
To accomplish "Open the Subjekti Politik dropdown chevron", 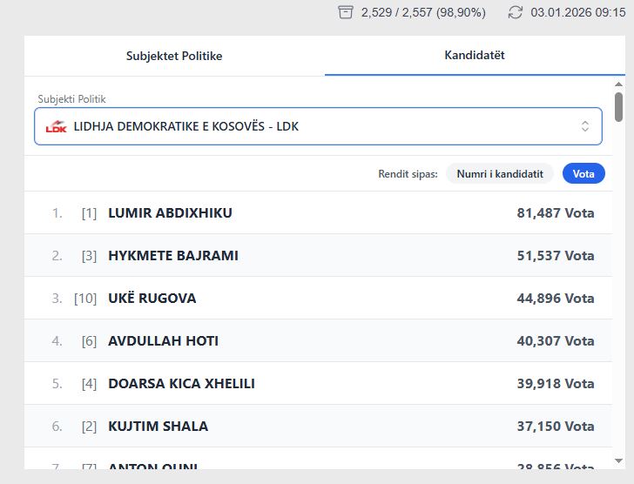I will click(x=585, y=126).
